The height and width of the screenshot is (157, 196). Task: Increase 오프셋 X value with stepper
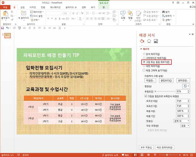click(x=188, y=100)
